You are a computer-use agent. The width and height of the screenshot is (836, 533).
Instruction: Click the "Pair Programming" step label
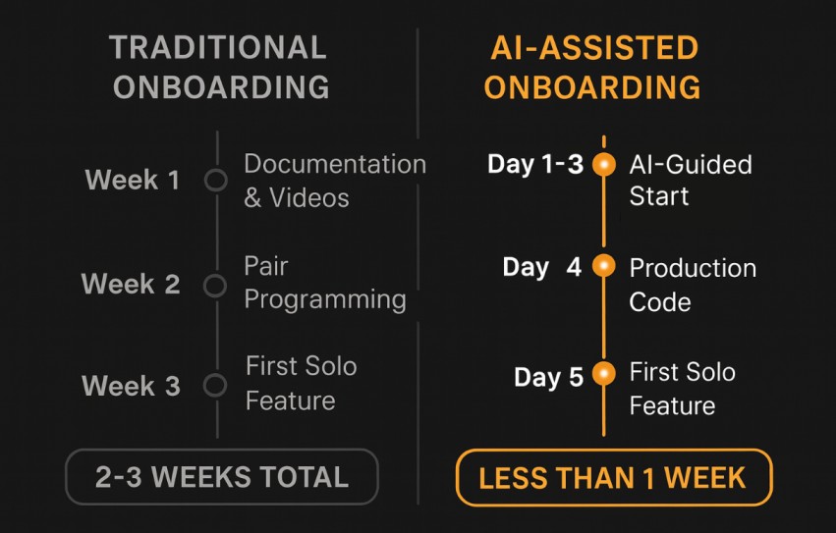[324, 283]
